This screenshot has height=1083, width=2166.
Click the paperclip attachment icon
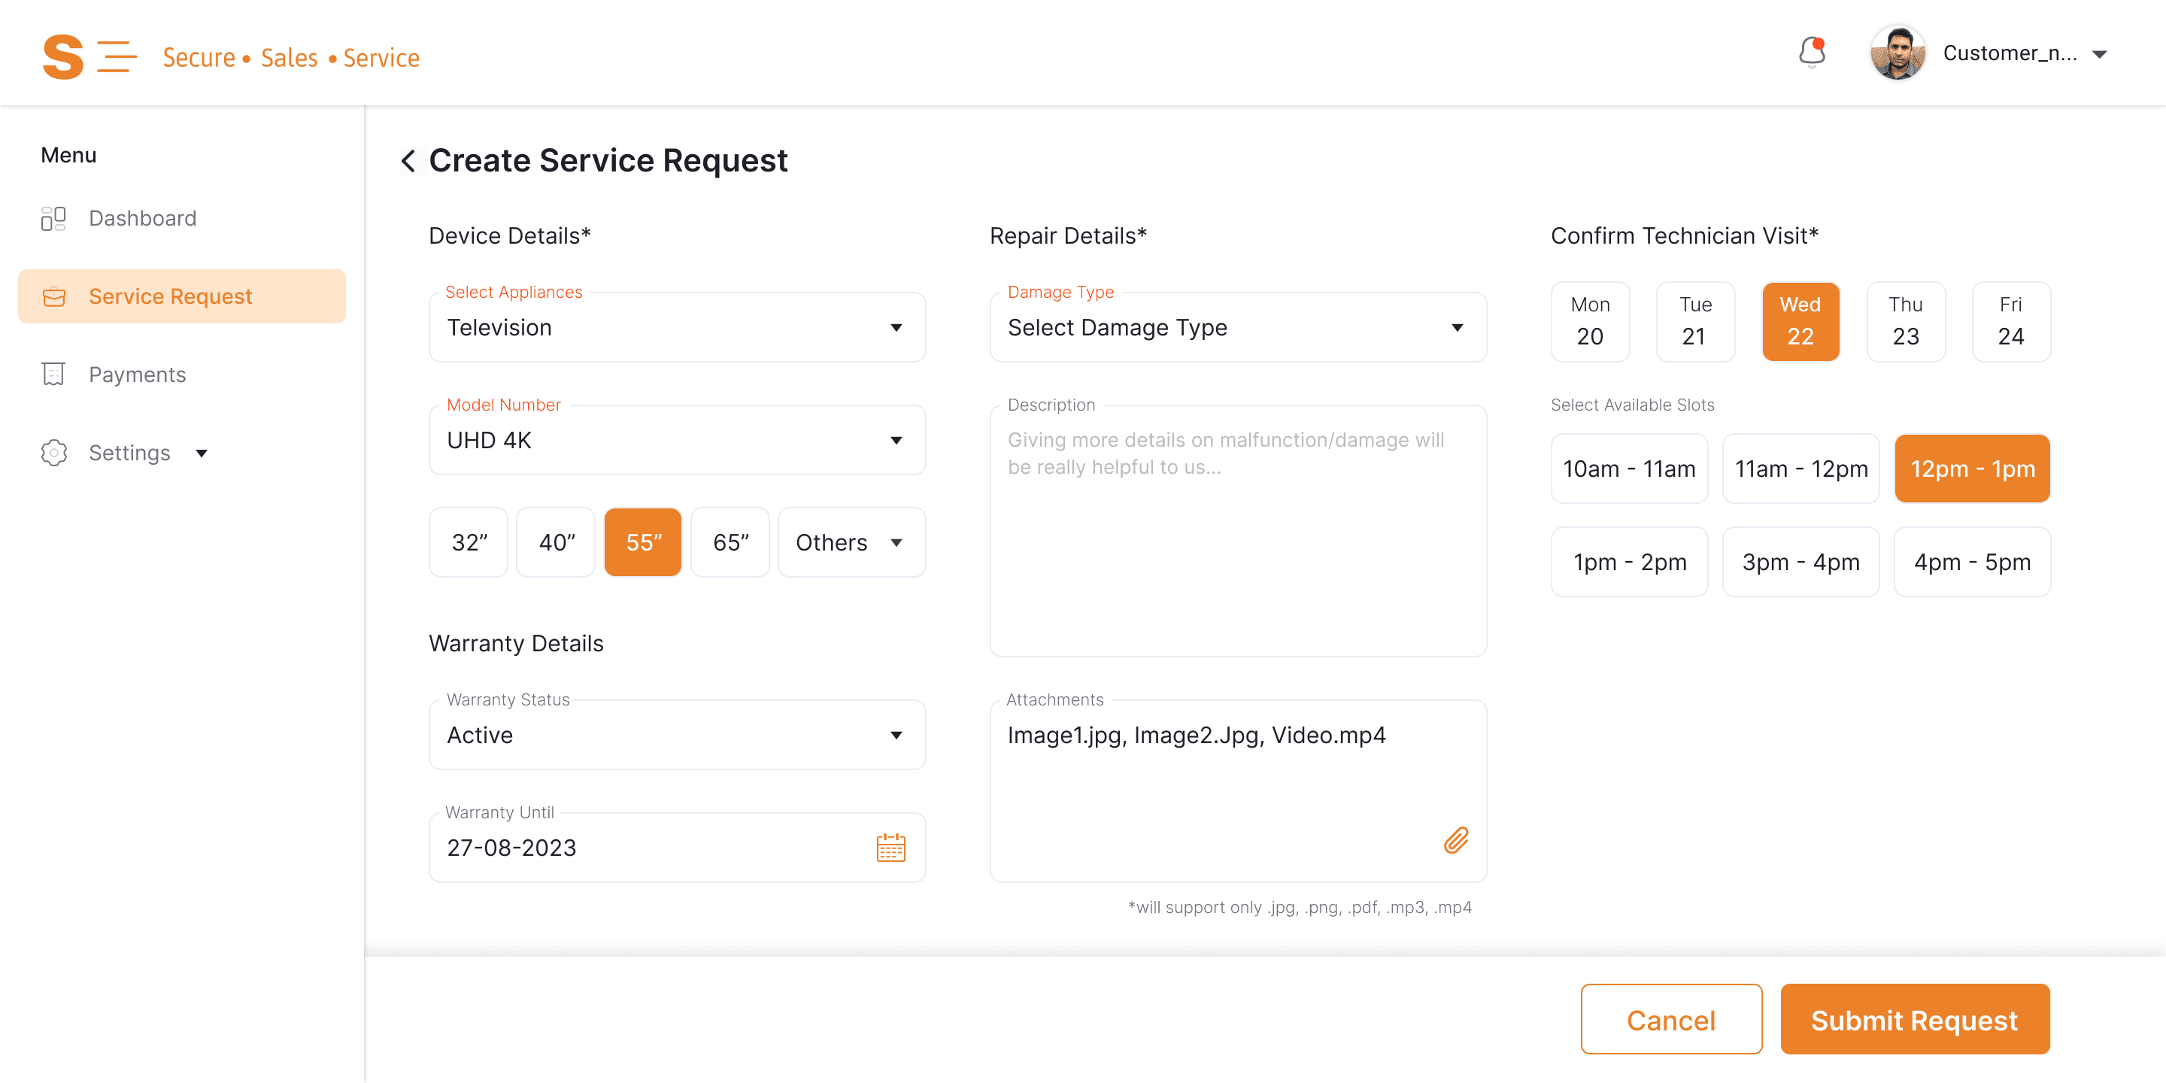1455,840
